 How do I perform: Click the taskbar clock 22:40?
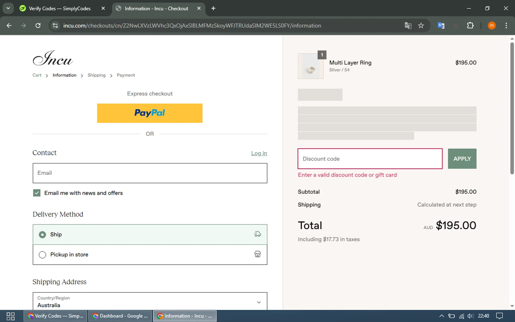[483, 316]
